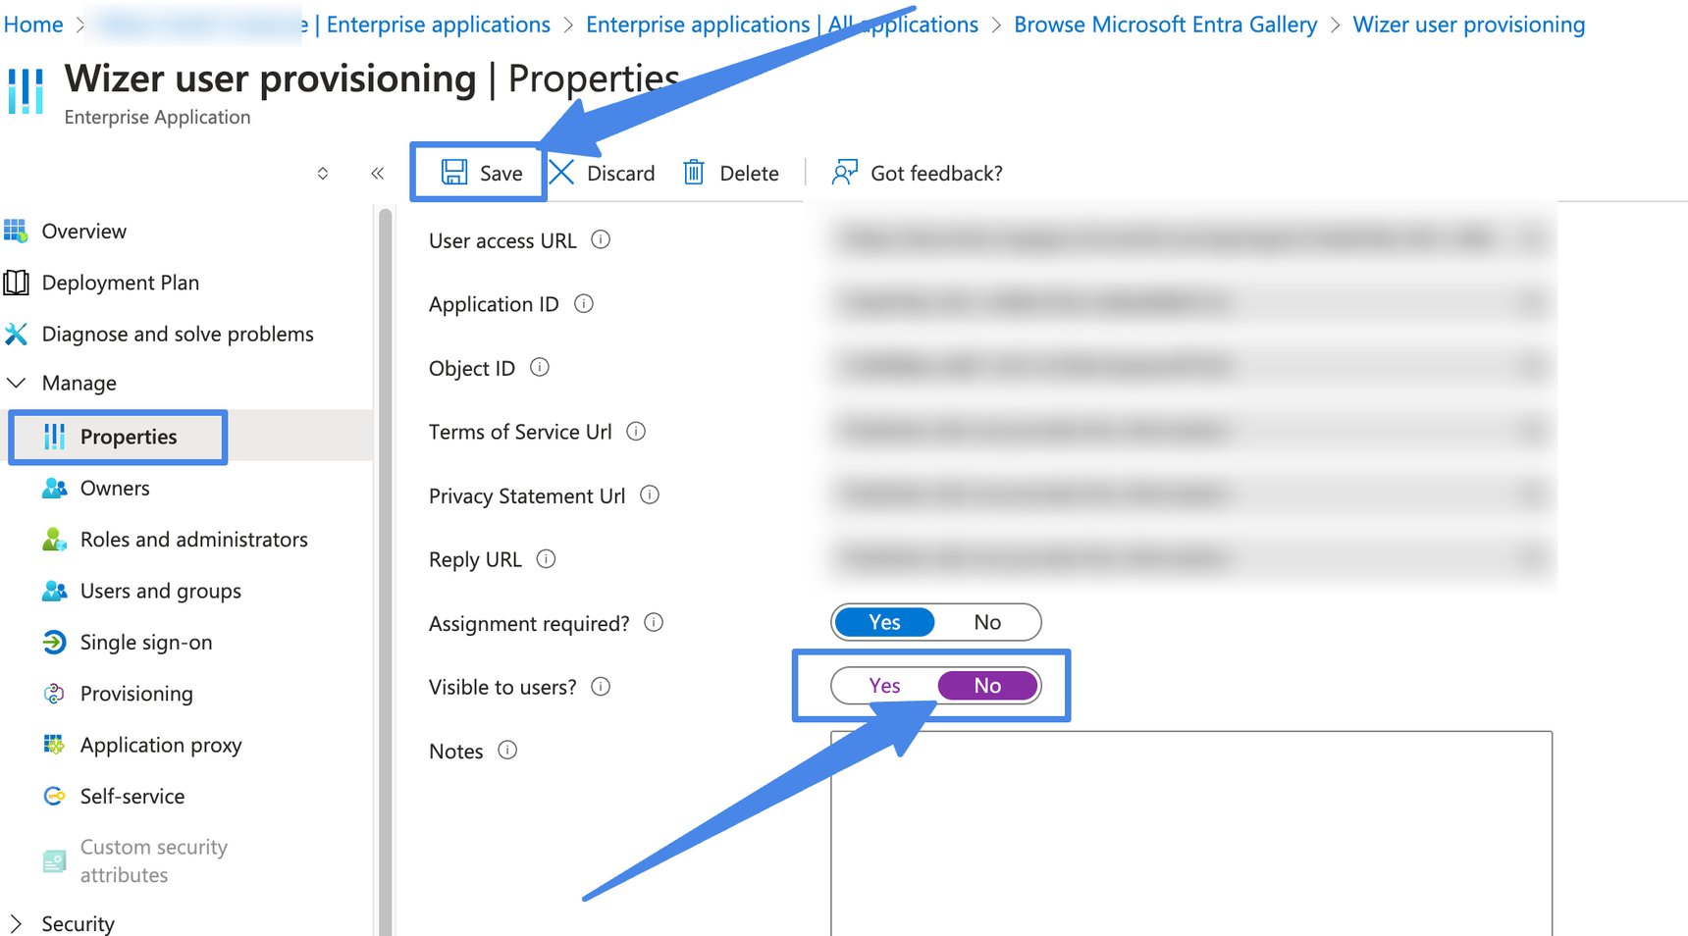Click the Discard button
Screen dimensions: 1688x936
tap(621, 173)
